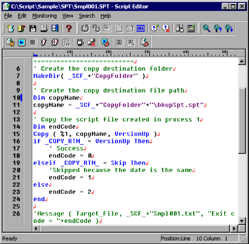Run the script with play icon
The width and height of the screenshot is (249, 244).
coord(21,42)
